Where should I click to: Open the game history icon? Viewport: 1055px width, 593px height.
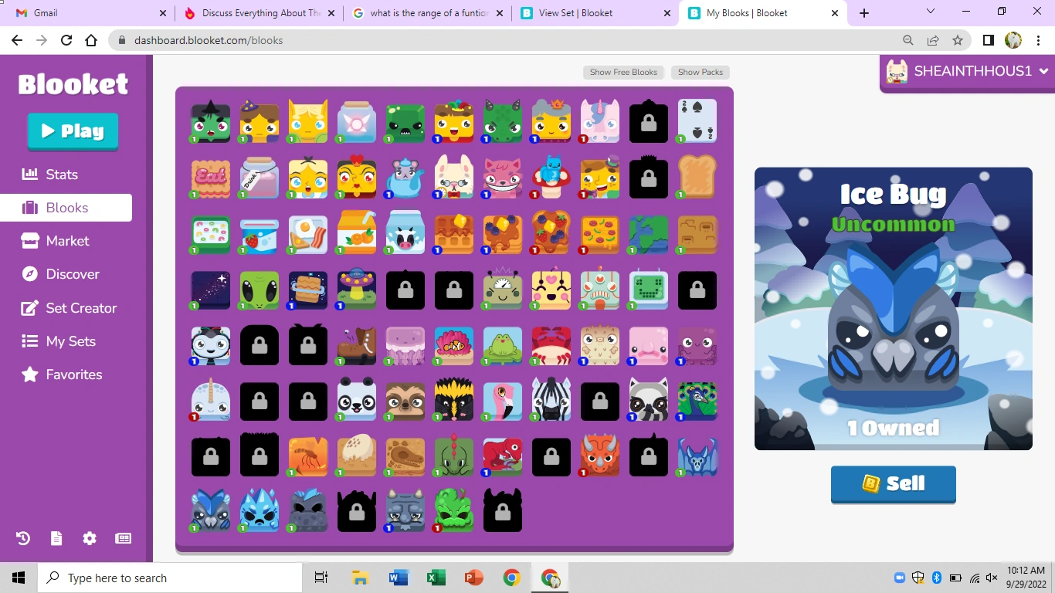(x=22, y=538)
